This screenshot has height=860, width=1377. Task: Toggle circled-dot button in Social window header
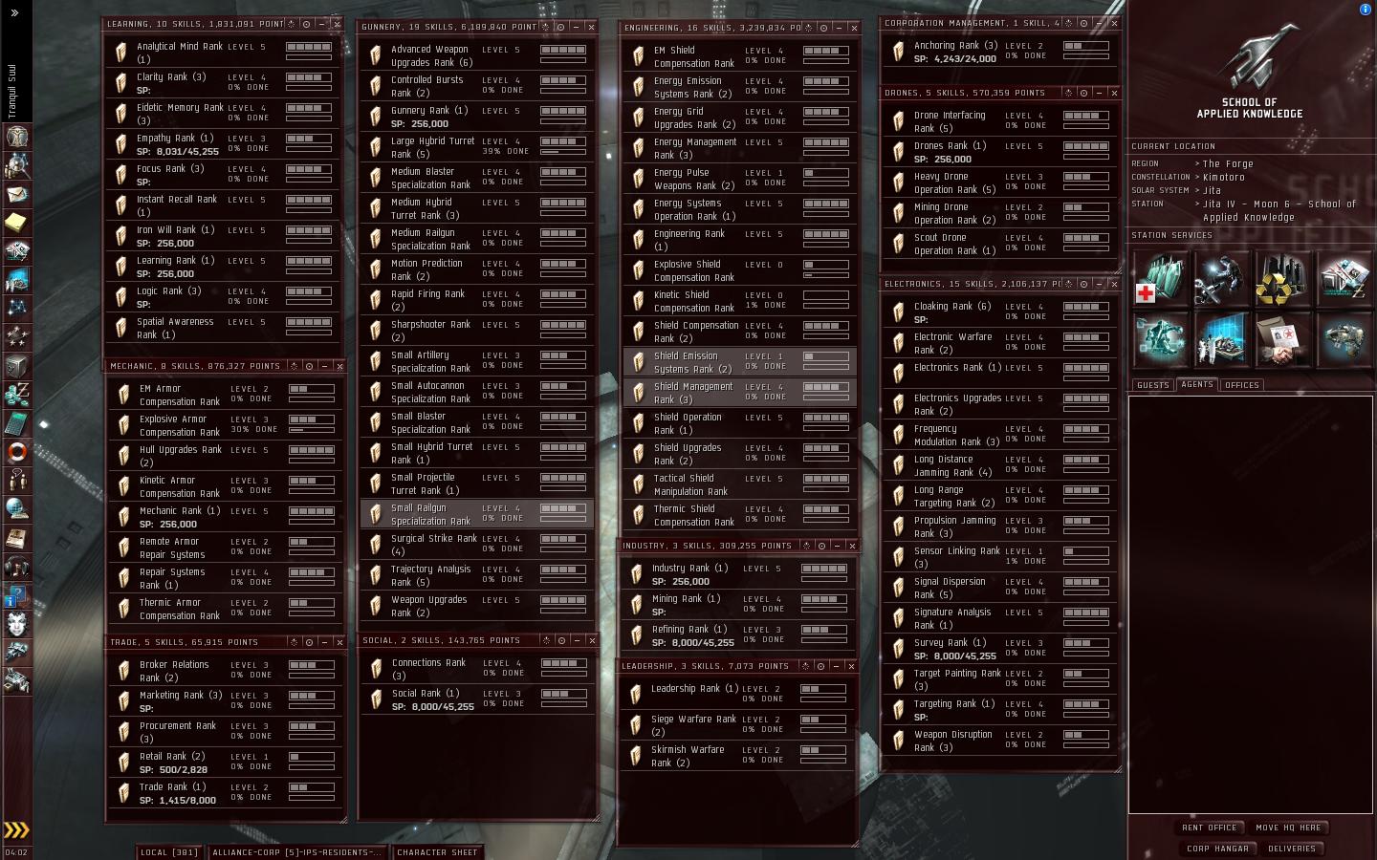pyautogui.click(x=561, y=640)
